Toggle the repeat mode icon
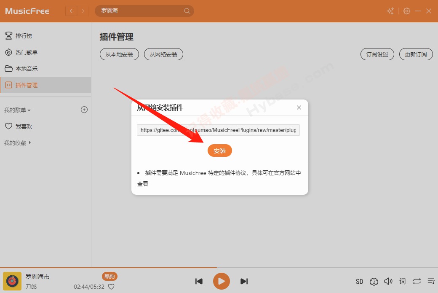The width and height of the screenshot is (438, 293). pos(417,281)
